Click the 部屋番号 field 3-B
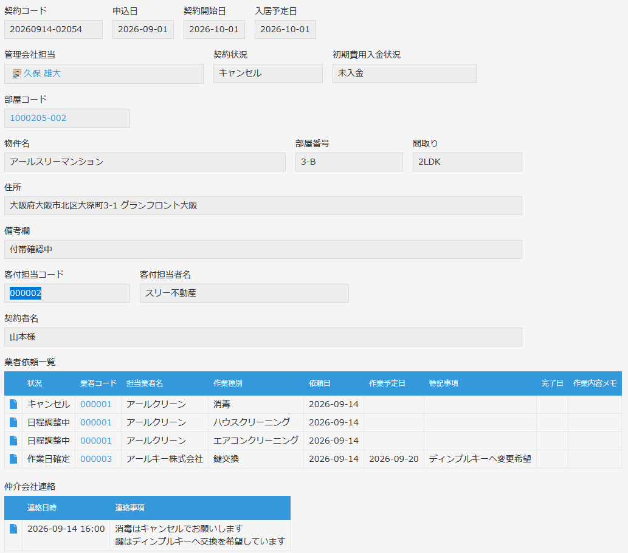Screen dimensions: 628x553 click(x=349, y=162)
